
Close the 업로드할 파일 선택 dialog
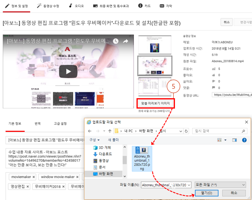pos(246,122)
